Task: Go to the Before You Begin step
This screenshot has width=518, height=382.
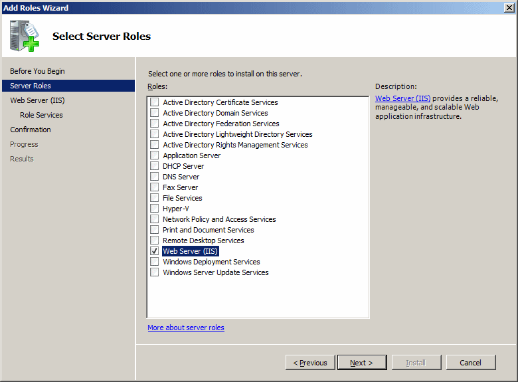Action: (x=37, y=71)
